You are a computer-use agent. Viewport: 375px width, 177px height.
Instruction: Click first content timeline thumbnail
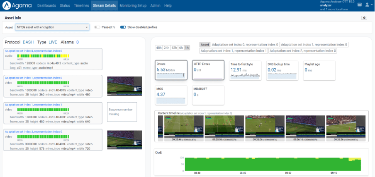click(x=178, y=126)
